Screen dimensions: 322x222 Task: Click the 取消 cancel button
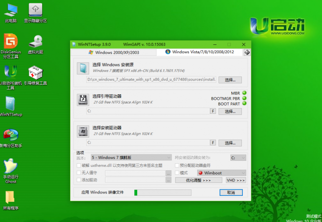[231, 192]
